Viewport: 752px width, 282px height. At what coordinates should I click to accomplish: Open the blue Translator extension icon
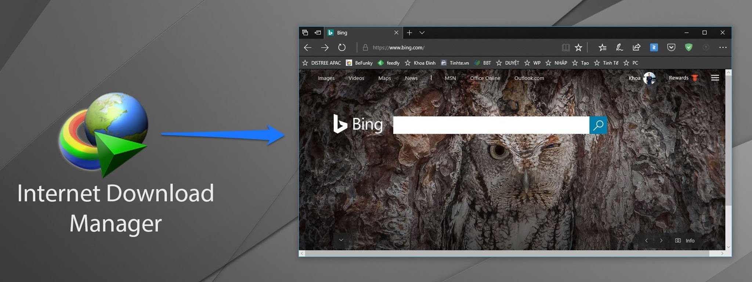tap(654, 47)
